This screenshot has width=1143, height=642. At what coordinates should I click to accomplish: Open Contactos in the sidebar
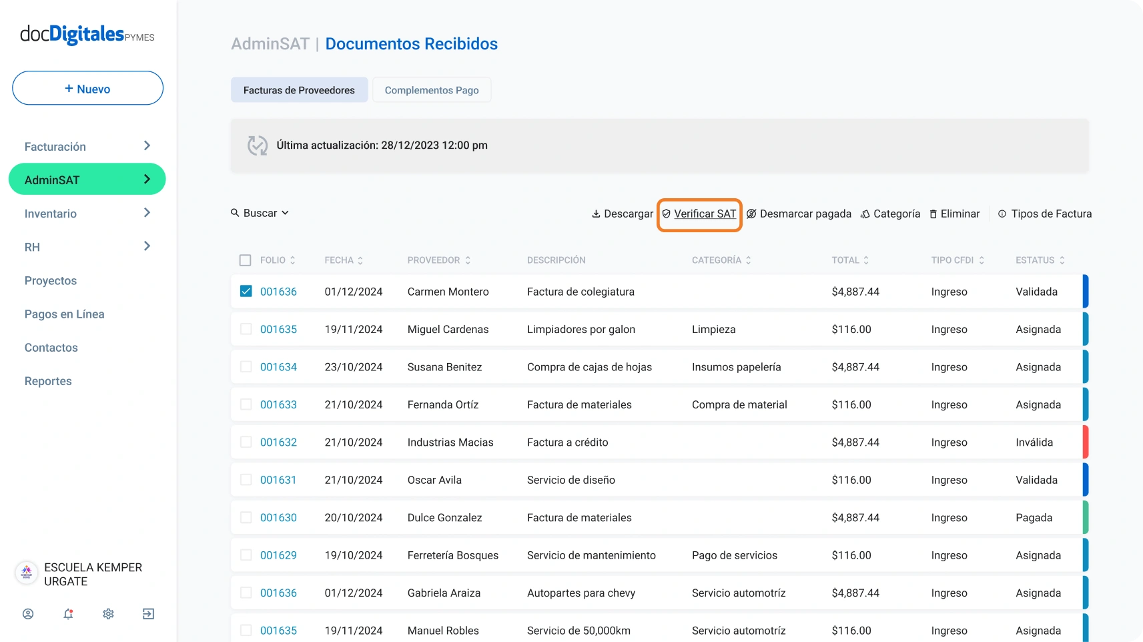point(51,348)
